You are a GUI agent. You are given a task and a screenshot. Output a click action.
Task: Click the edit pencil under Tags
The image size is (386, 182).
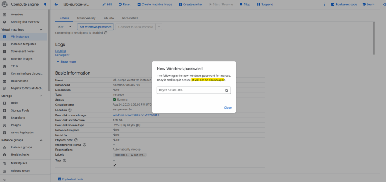point(115,165)
